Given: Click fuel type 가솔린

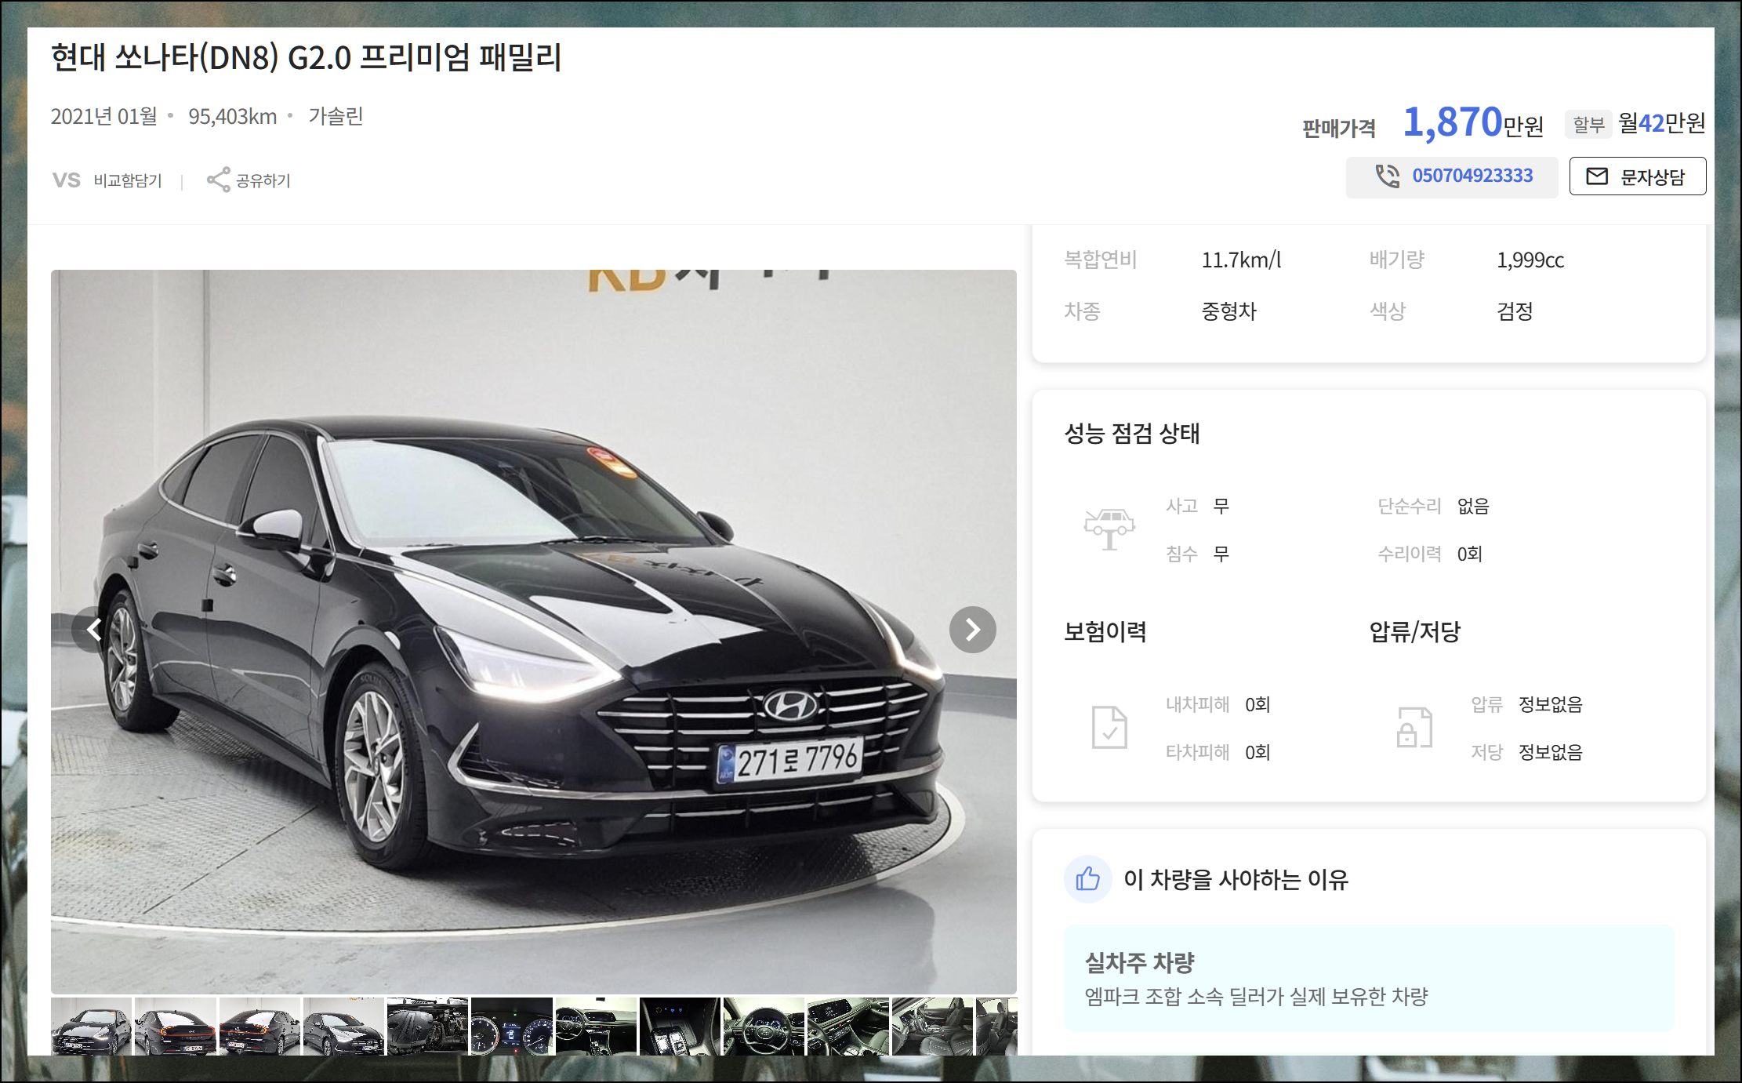Looking at the screenshot, I should point(336,117).
